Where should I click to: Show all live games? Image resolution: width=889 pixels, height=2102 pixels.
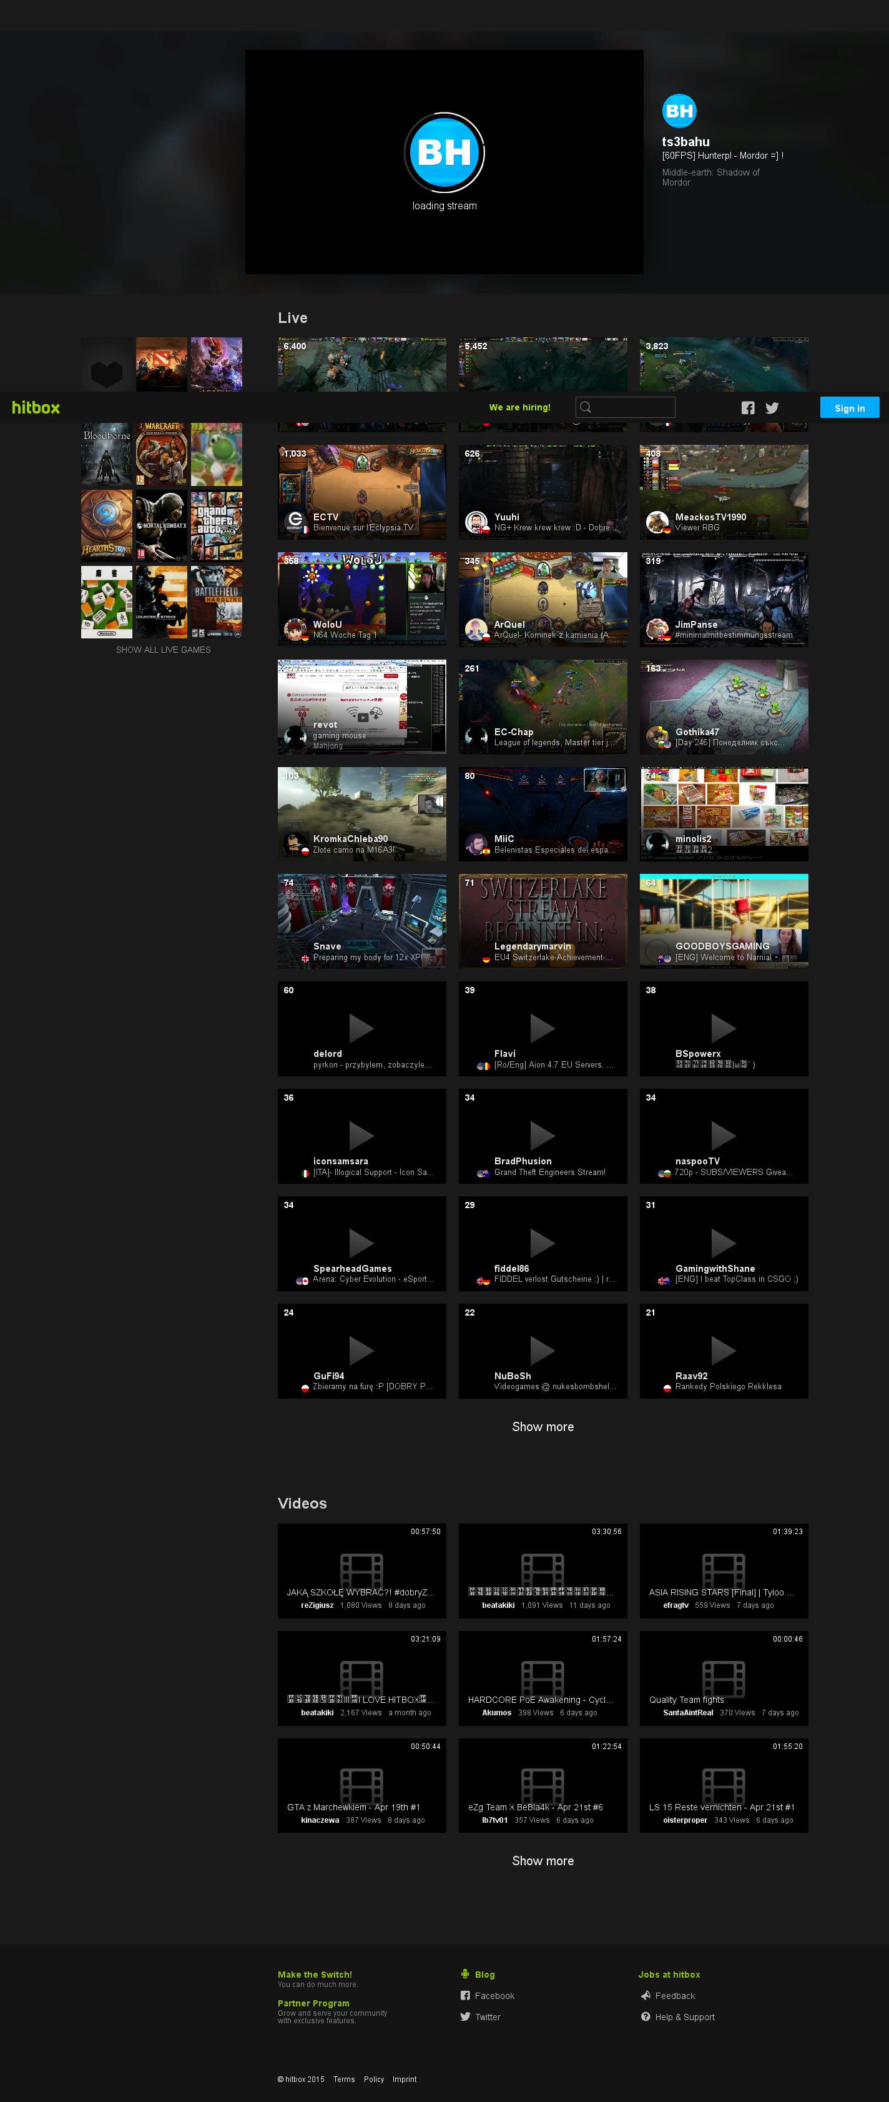[x=163, y=650]
